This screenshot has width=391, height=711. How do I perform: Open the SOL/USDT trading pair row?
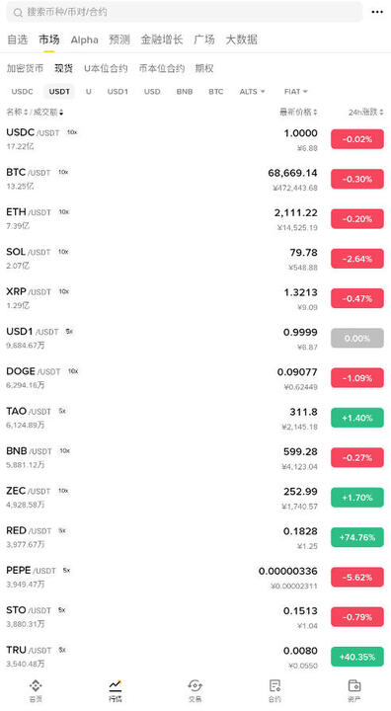[195, 259]
